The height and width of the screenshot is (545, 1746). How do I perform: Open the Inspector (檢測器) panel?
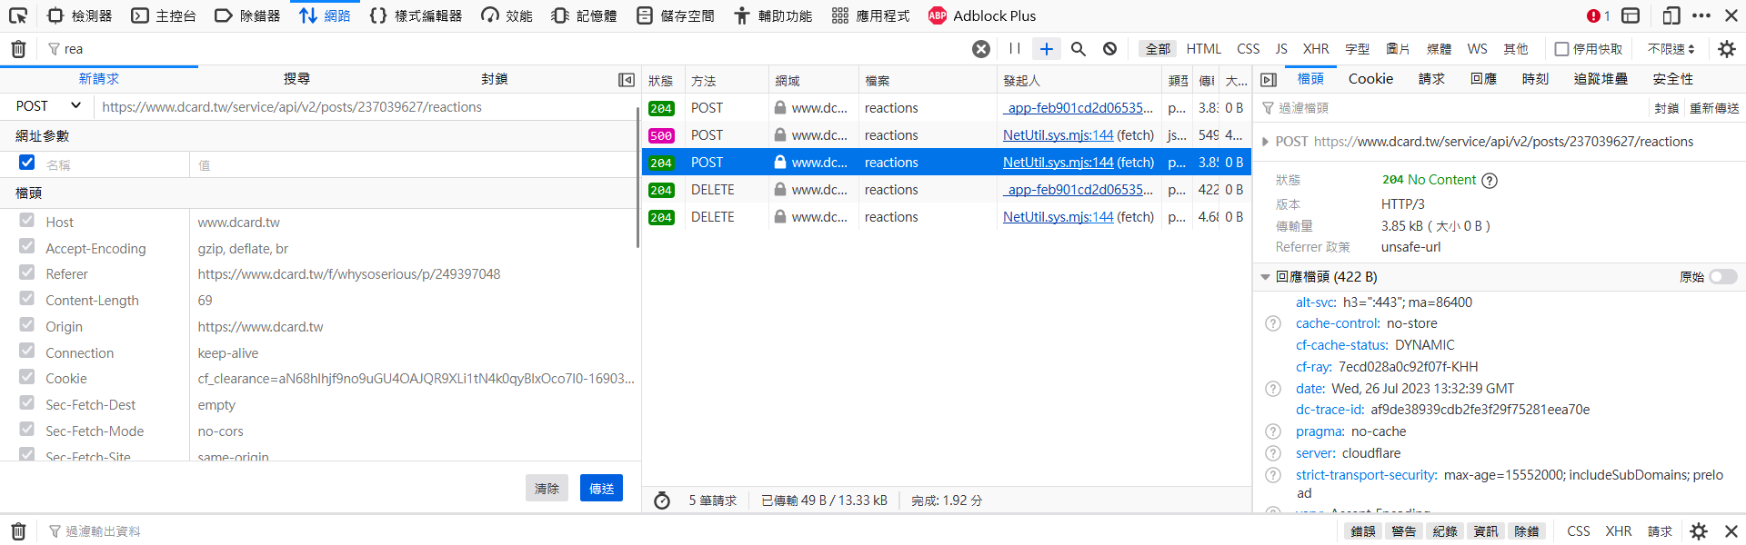[80, 15]
